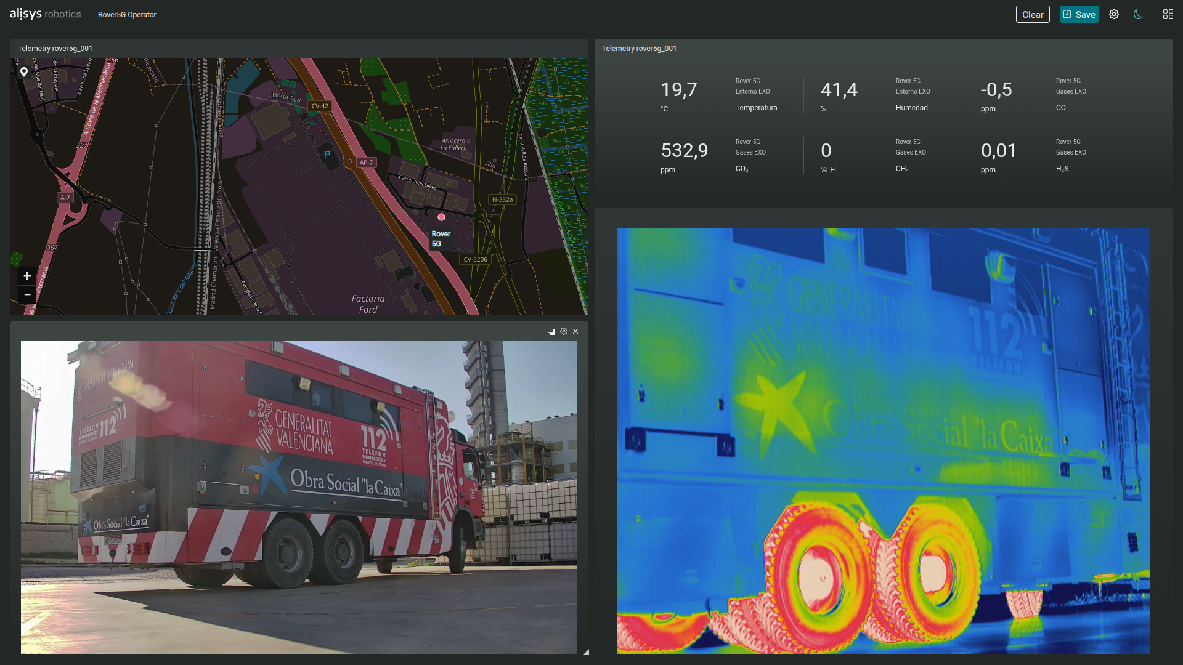Select the -0,5 CO ppm value
The image size is (1183, 665).
click(996, 90)
